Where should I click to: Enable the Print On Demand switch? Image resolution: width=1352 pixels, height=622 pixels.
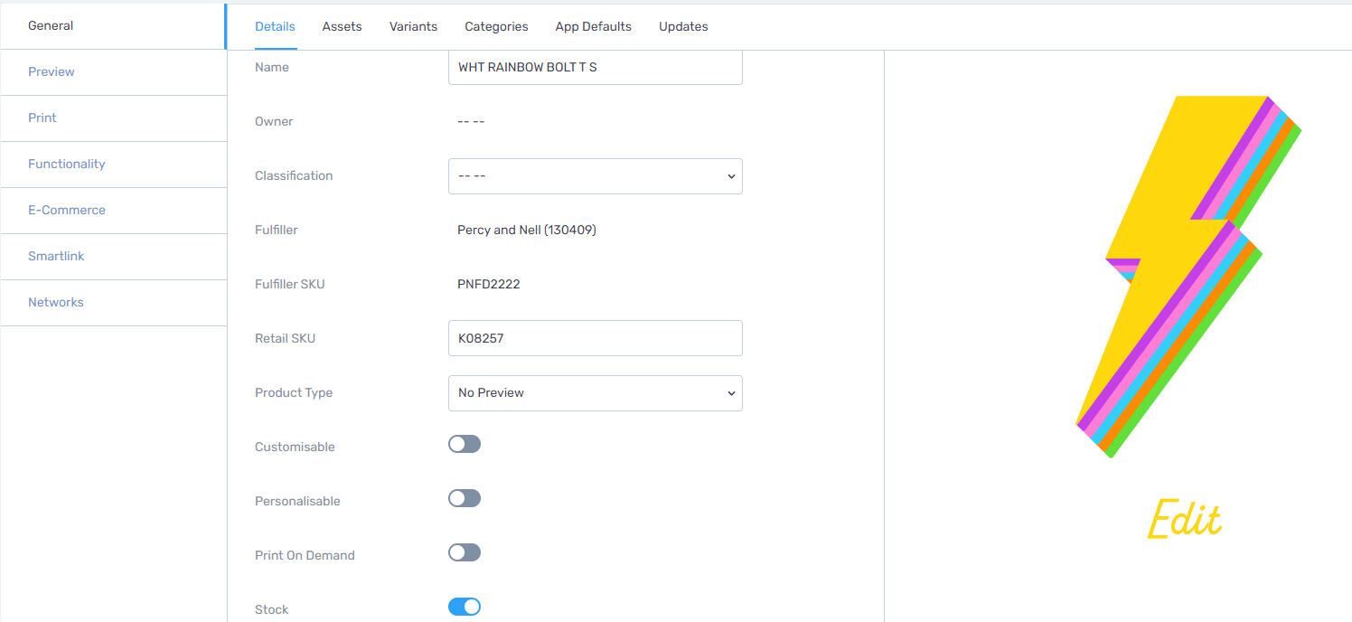pos(465,552)
